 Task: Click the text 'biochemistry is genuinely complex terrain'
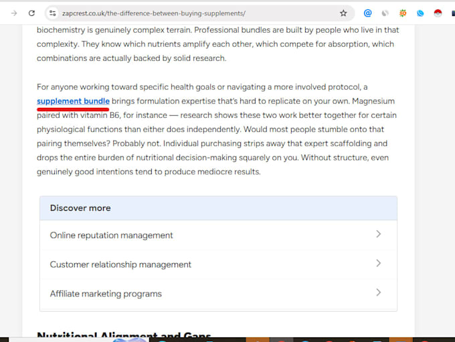pos(114,30)
